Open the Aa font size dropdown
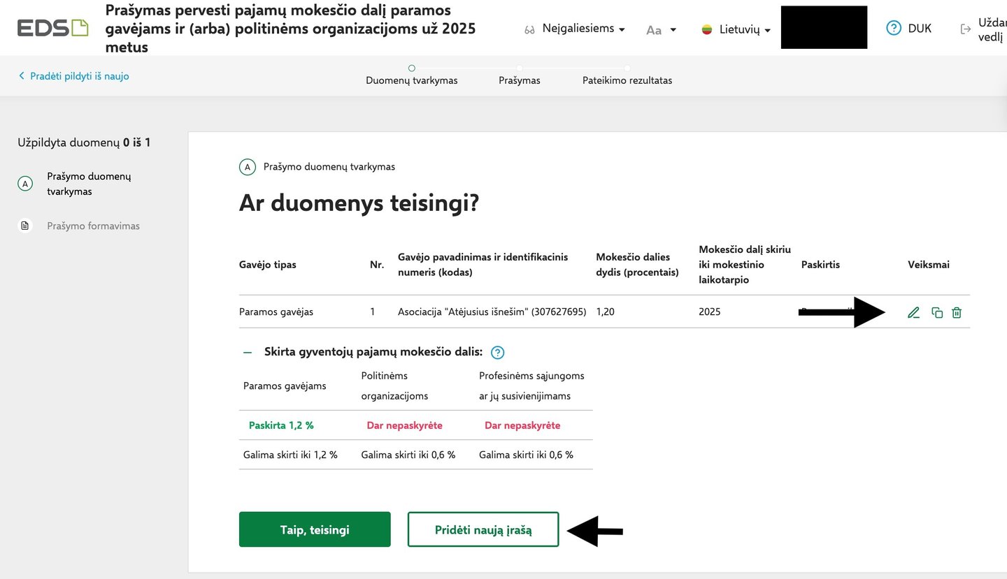 point(661,30)
